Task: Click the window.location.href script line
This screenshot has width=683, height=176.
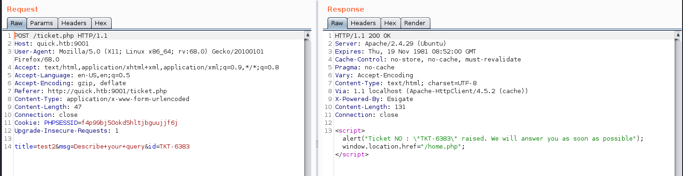Action: (403, 146)
